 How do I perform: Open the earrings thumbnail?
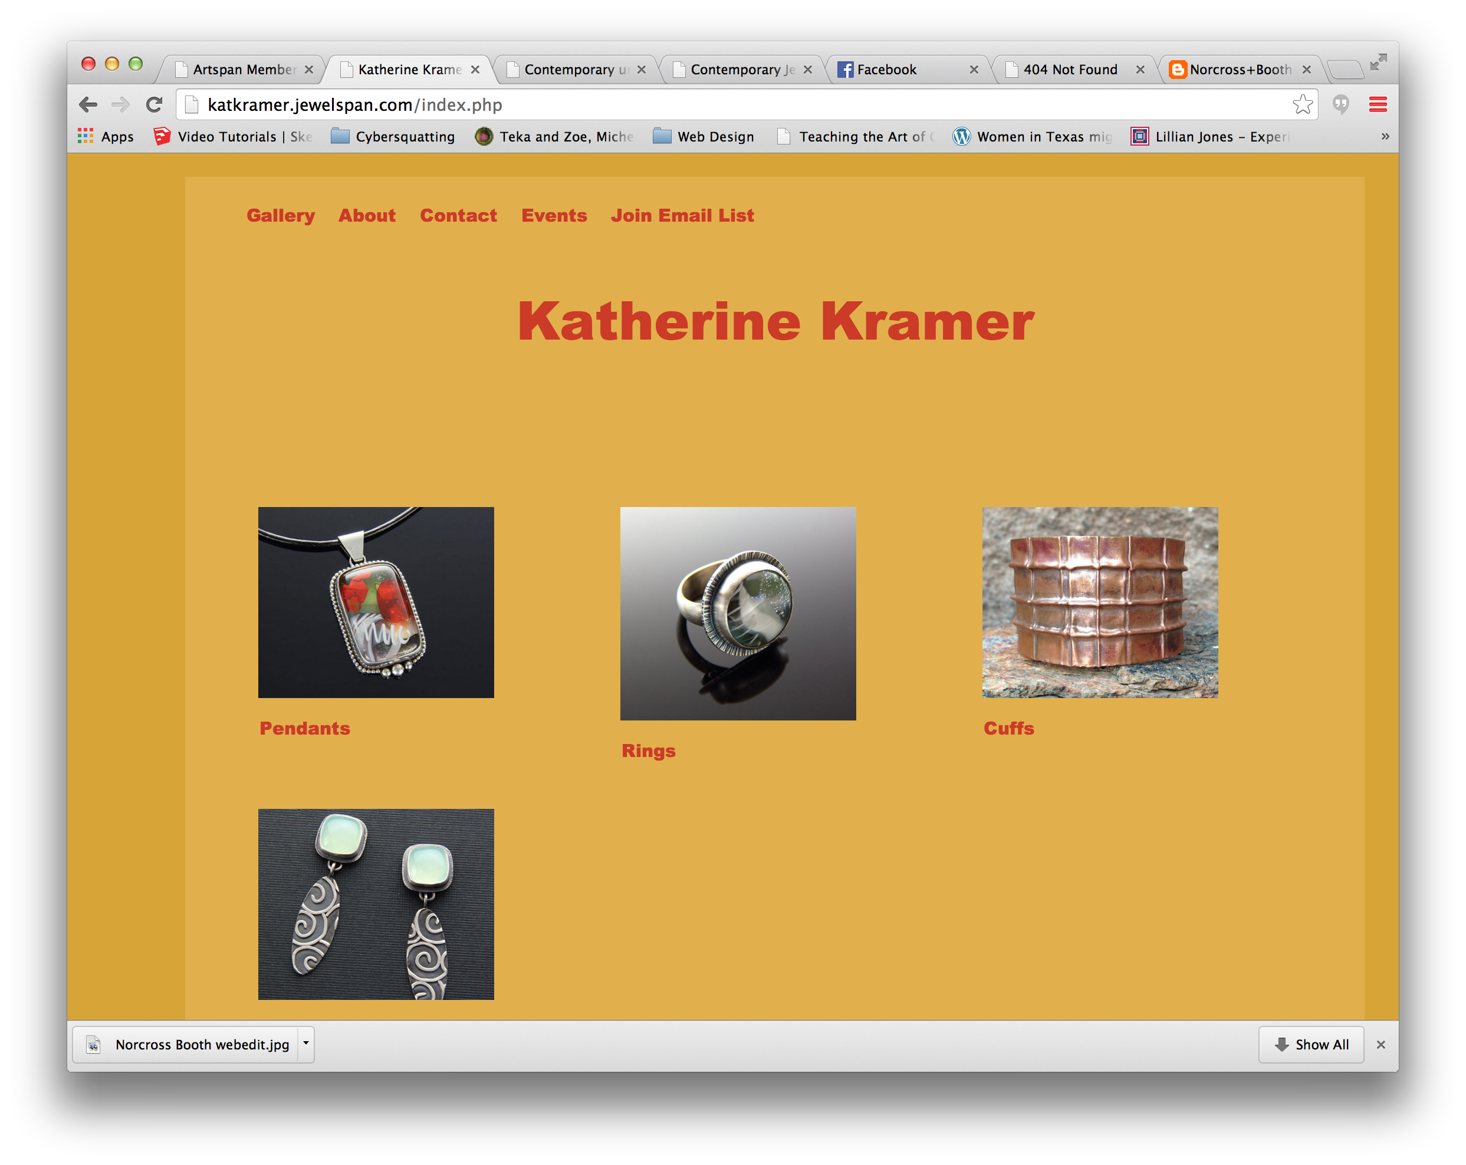tap(376, 904)
